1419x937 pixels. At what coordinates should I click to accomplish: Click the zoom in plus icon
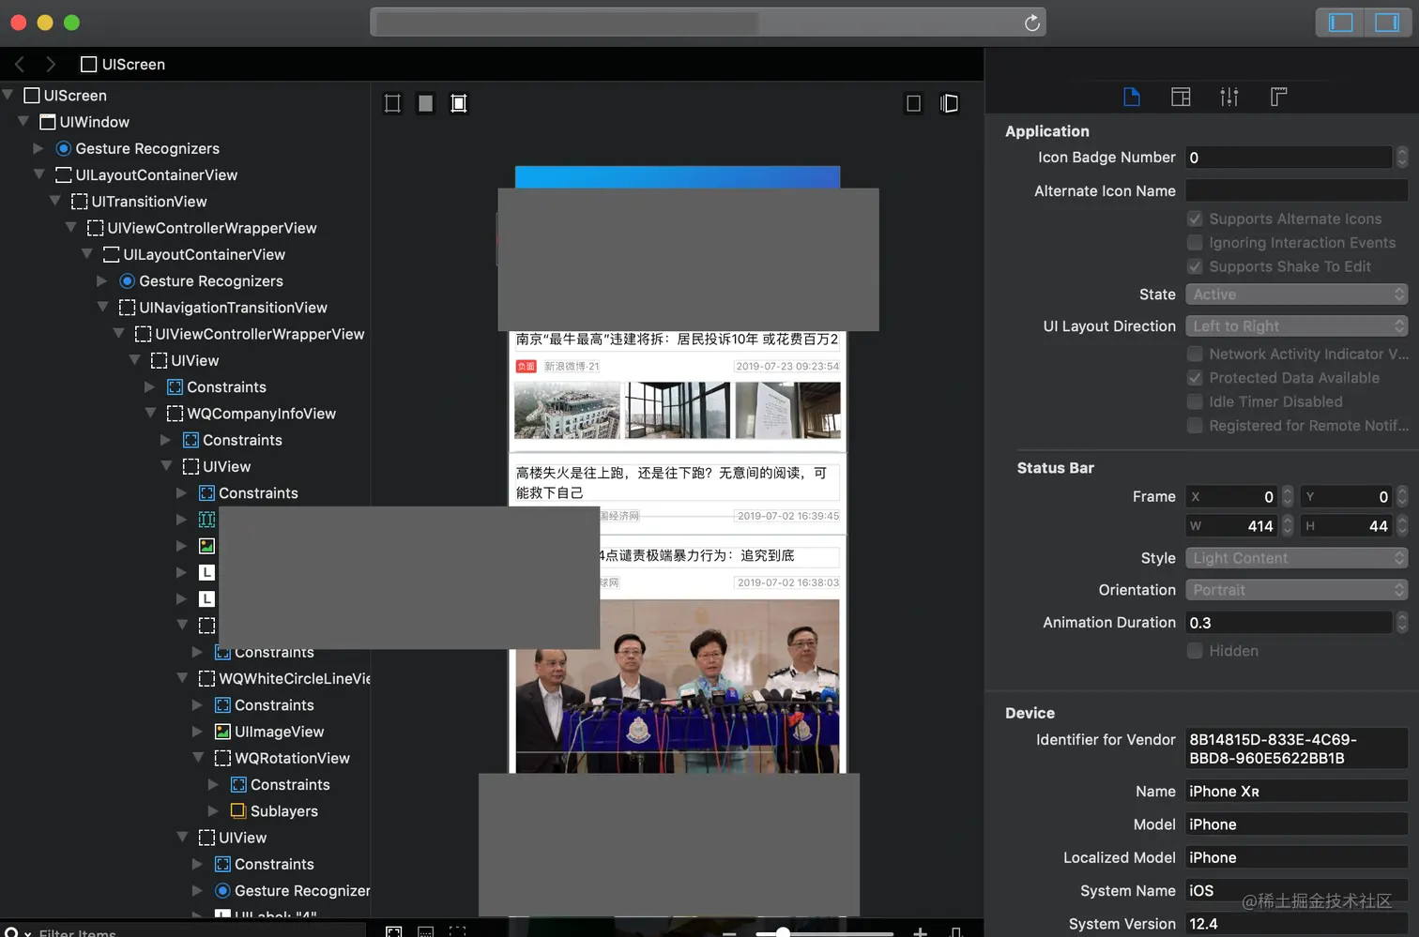pyautogui.click(x=920, y=932)
